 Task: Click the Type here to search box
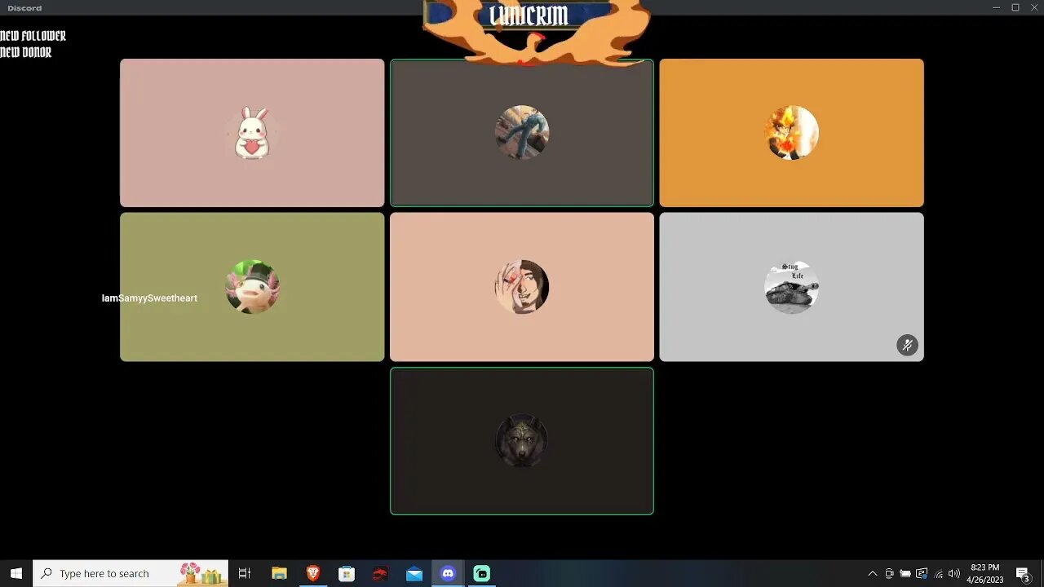pyautogui.click(x=130, y=573)
